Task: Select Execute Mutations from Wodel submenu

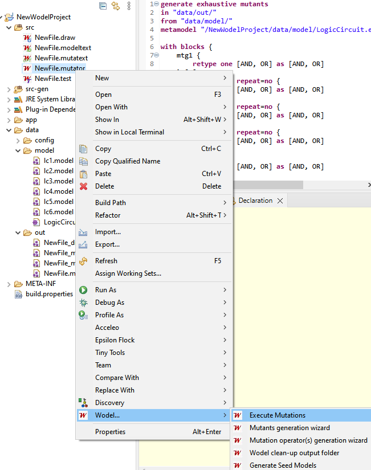Action: pyautogui.click(x=301, y=415)
